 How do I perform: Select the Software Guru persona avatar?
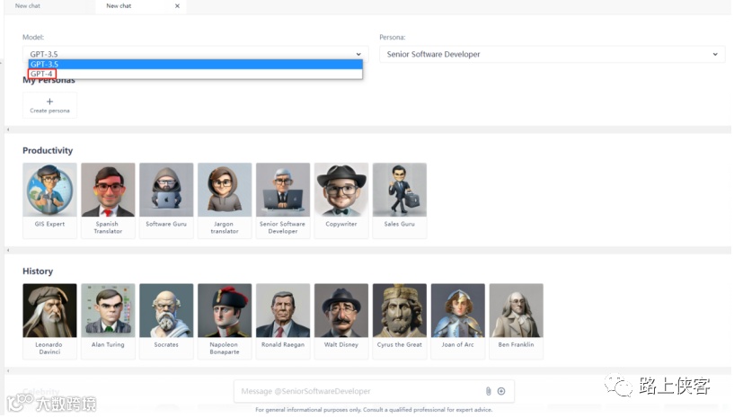point(166,190)
